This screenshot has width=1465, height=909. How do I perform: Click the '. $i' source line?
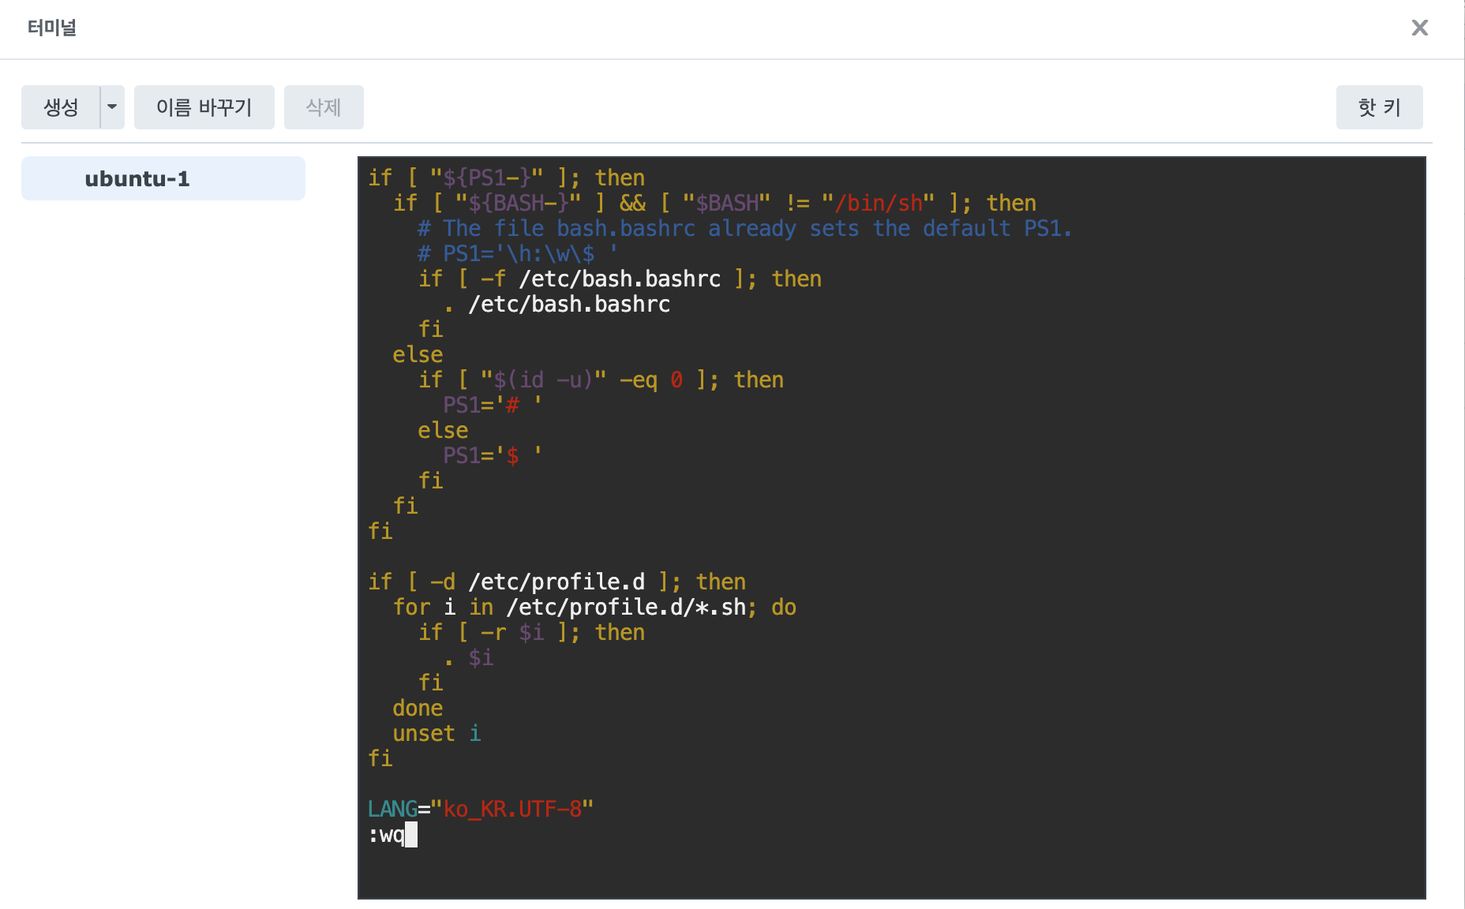(468, 658)
